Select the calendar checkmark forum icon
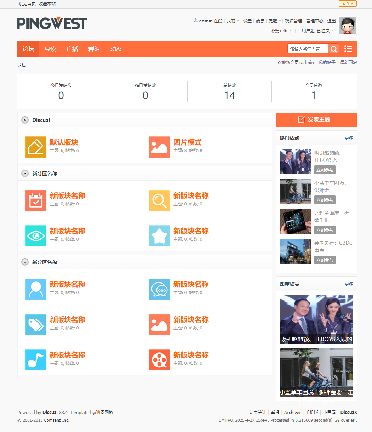 point(36,200)
